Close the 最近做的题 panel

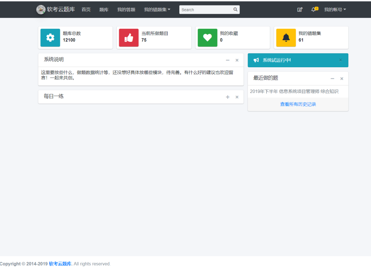pos(342,79)
